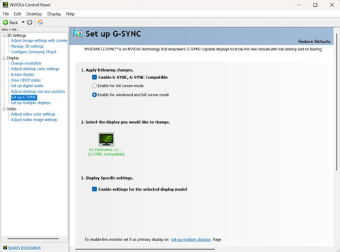
Task: Open the Back history dropdown arrow
Action: click(x=23, y=22)
